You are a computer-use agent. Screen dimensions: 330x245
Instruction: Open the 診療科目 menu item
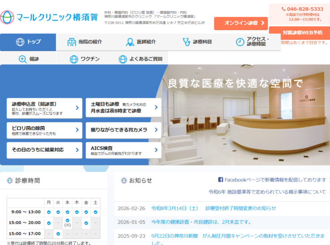point(196,42)
